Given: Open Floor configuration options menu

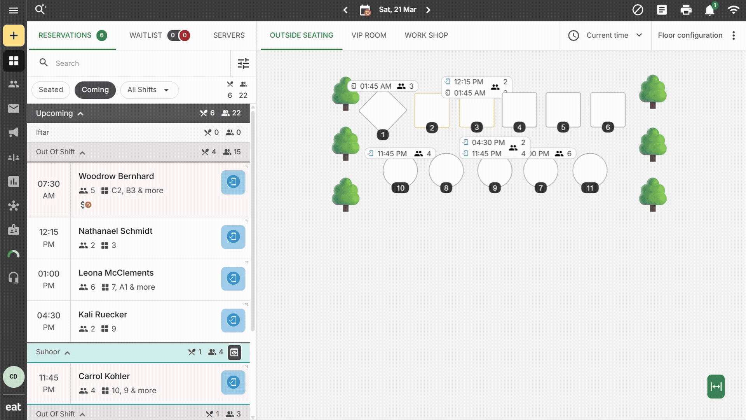Looking at the screenshot, I should pyautogui.click(x=733, y=35).
